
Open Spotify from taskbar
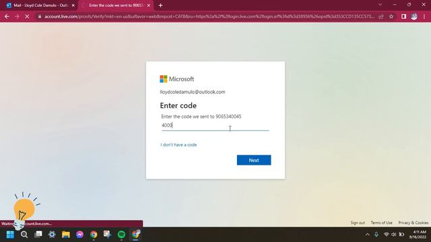[121, 235]
